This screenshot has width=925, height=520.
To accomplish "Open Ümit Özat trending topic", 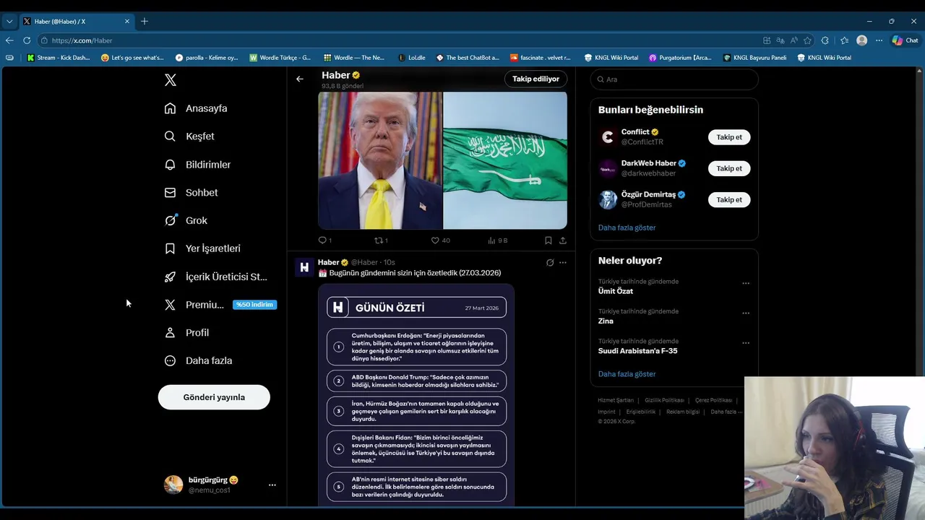I will pyautogui.click(x=616, y=291).
